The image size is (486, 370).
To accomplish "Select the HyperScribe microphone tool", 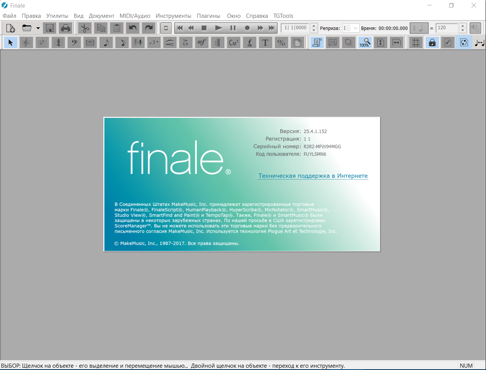I will pyautogui.click(x=138, y=43).
